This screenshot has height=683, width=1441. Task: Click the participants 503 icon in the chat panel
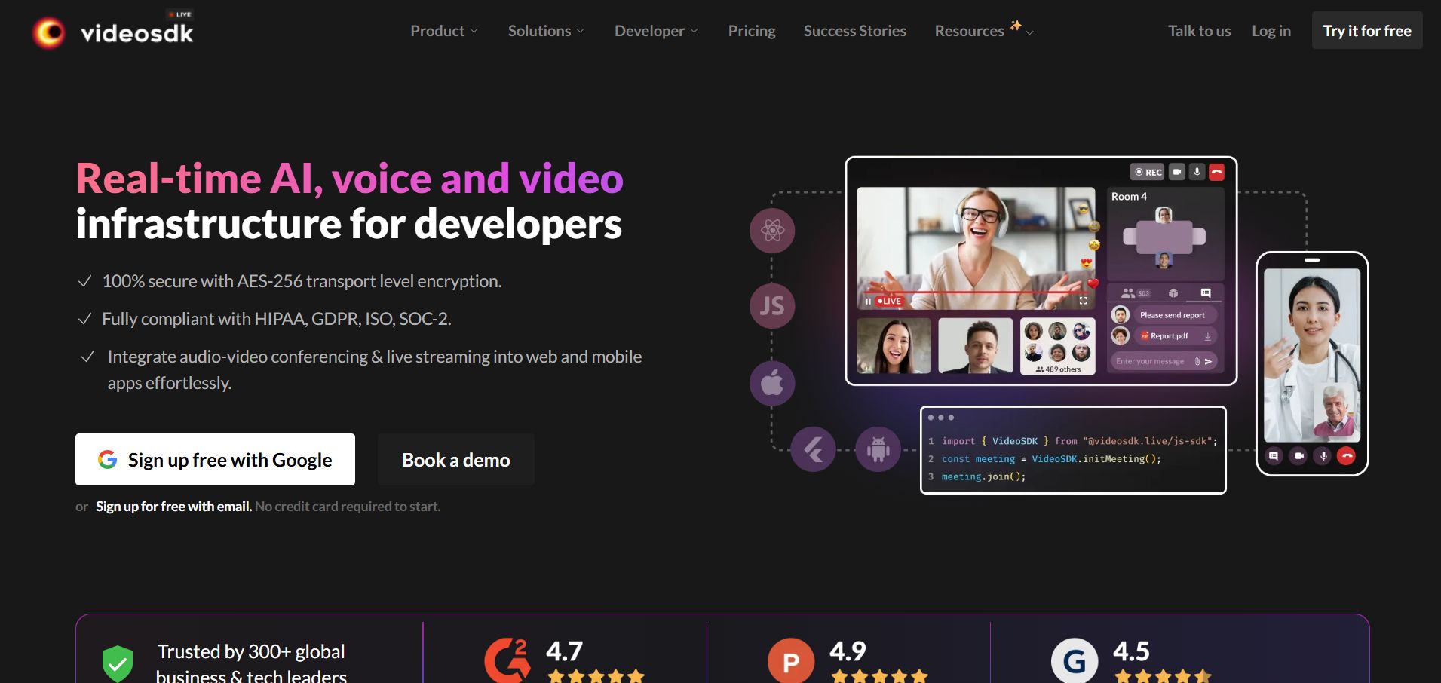click(1136, 293)
